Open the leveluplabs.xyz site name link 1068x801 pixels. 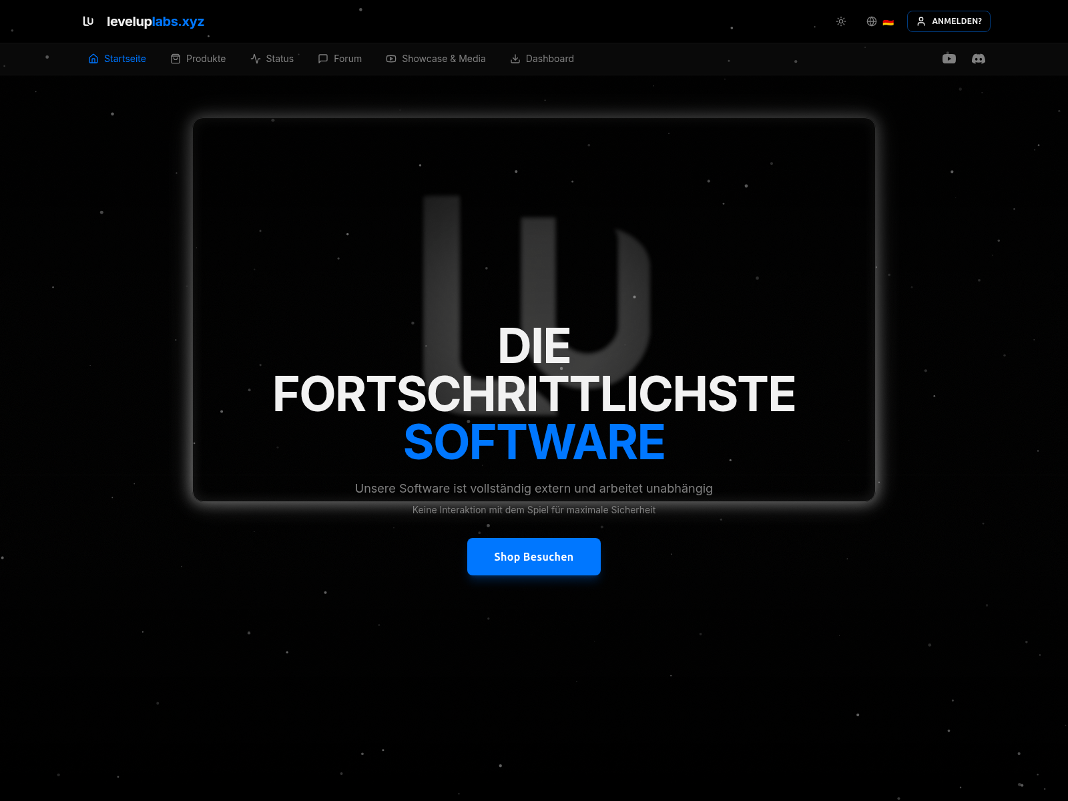[x=155, y=21]
